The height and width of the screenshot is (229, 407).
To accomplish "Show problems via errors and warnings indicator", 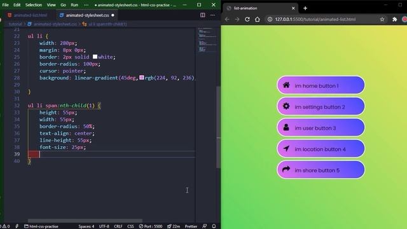I will (5, 226).
